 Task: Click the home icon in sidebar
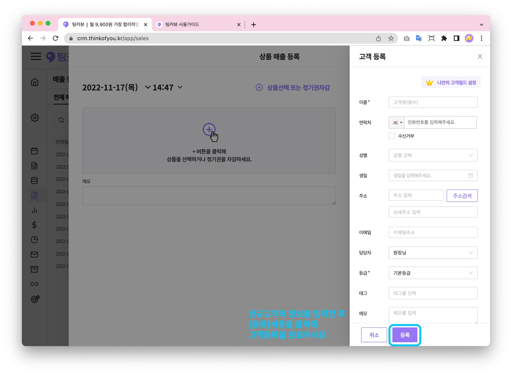tap(35, 82)
